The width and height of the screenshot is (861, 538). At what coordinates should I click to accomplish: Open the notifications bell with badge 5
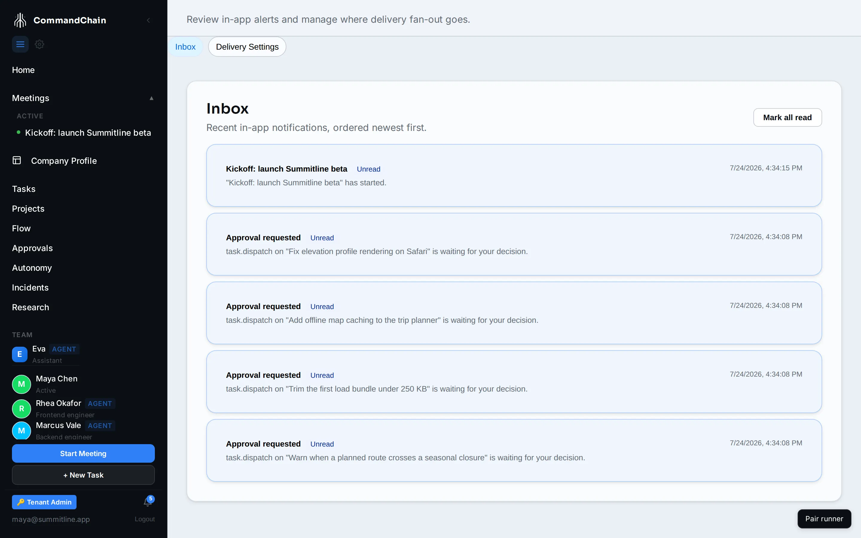[x=148, y=501]
